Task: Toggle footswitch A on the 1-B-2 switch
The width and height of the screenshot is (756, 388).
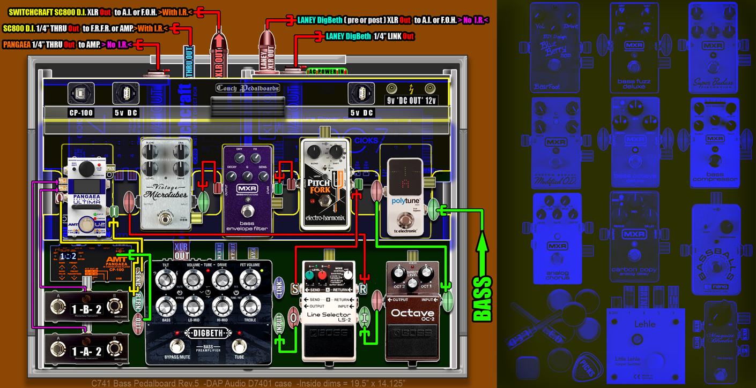Action: (58, 307)
